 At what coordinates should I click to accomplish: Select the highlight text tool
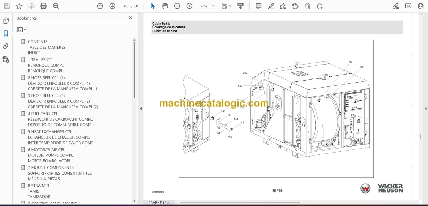(271, 6)
